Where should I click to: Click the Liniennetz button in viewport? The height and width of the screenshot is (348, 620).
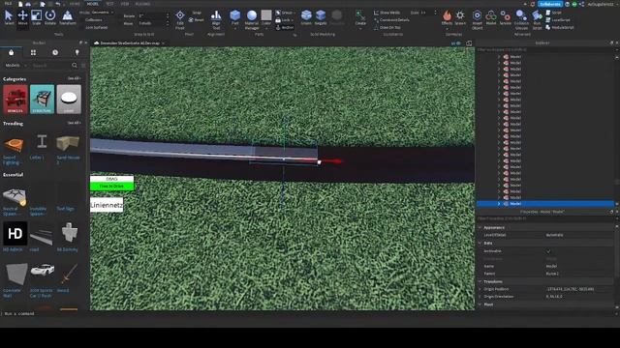point(107,205)
